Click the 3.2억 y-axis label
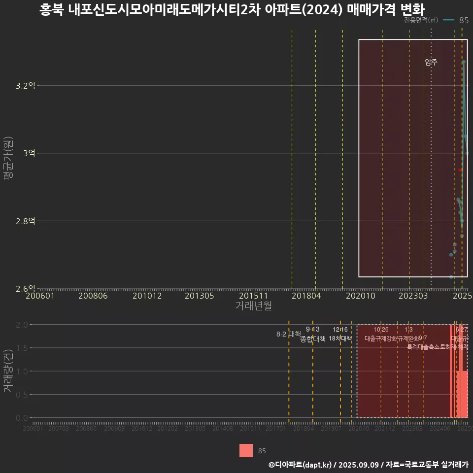The width and height of the screenshot is (473, 473). coord(25,86)
